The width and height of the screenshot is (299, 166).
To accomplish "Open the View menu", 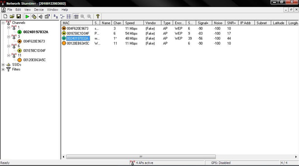I will coord(27,10).
